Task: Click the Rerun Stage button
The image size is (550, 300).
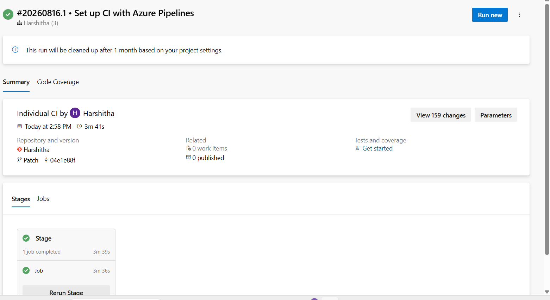Action: click(66, 291)
